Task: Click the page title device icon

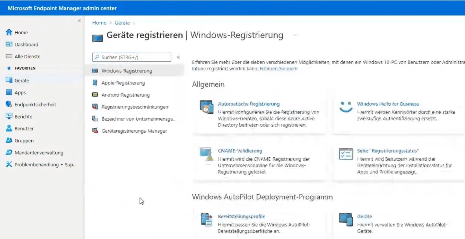Action: (x=97, y=38)
